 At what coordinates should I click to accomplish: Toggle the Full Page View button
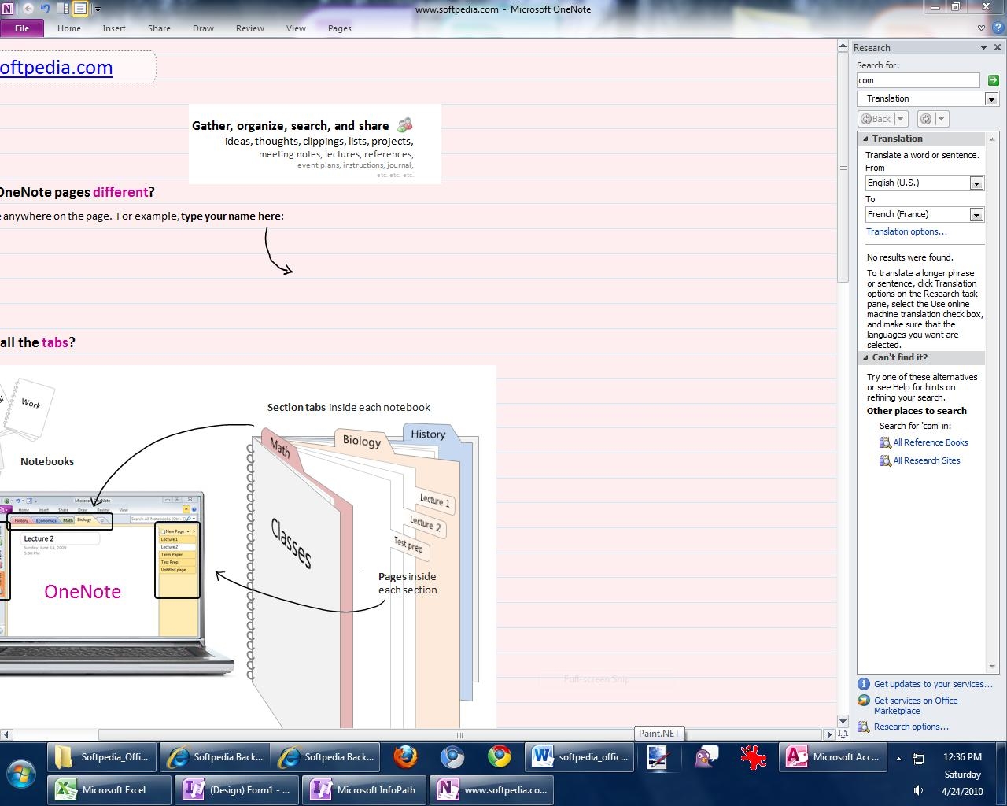79,9
